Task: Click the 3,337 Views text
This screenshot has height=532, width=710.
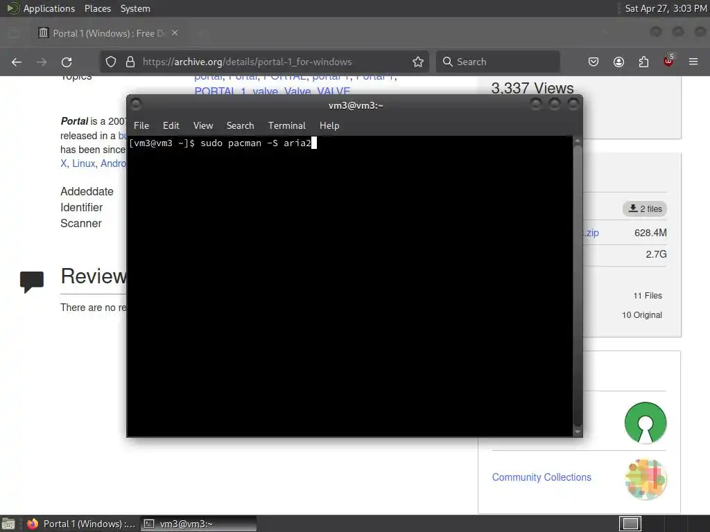Action: click(532, 88)
